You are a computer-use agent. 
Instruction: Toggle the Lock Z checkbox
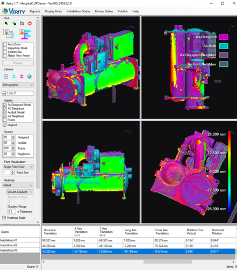[4, 93]
